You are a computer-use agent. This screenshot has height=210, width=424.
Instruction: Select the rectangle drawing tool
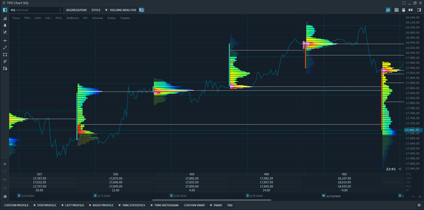pos(5,55)
